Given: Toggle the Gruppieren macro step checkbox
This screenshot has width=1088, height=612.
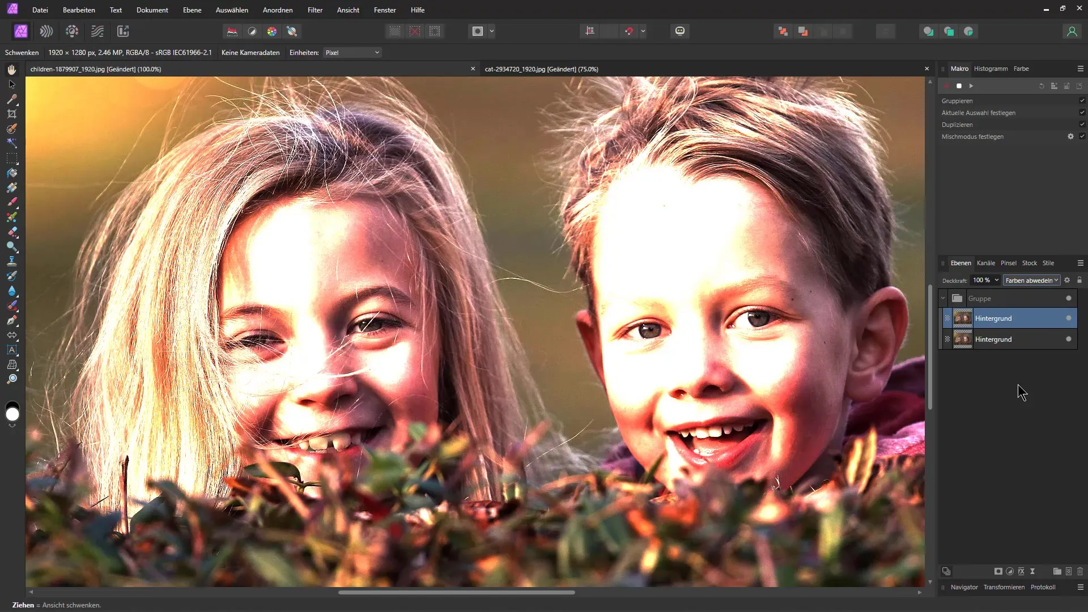Looking at the screenshot, I should [x=1082, y=101].
